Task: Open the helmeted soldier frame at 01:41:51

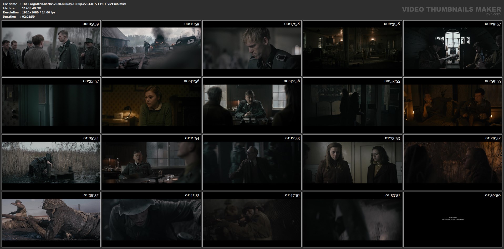Action: (x=151, y=220)
